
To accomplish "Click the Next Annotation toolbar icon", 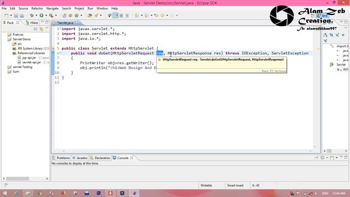I will click(x=137, y=15).
